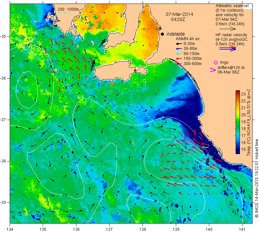Viewport: 259px width, 233px height.
Task: Click the 30-80m legend label
Action: [x=190, y=49]
